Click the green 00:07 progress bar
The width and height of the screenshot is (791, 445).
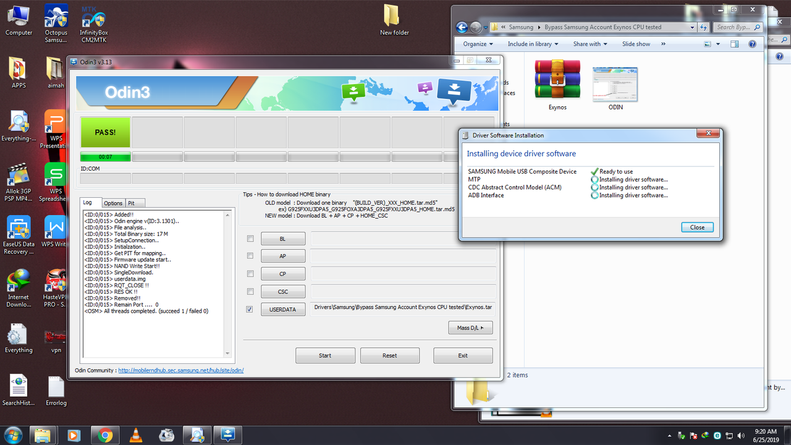coord(105,157)
